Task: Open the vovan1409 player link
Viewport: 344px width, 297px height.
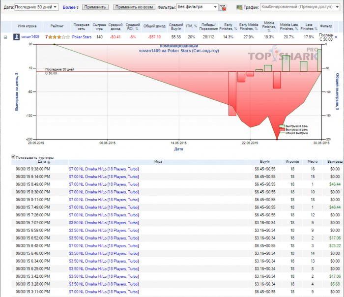Action: 30,37
